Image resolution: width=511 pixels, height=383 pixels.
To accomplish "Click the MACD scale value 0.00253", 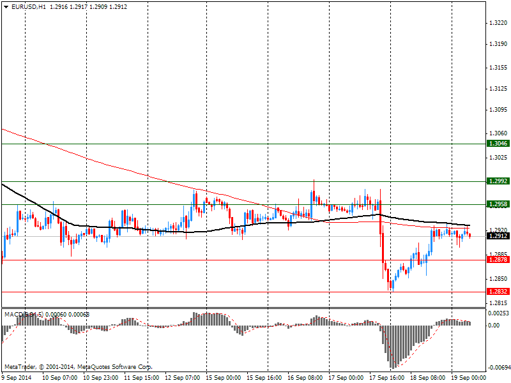I will 498,313.
